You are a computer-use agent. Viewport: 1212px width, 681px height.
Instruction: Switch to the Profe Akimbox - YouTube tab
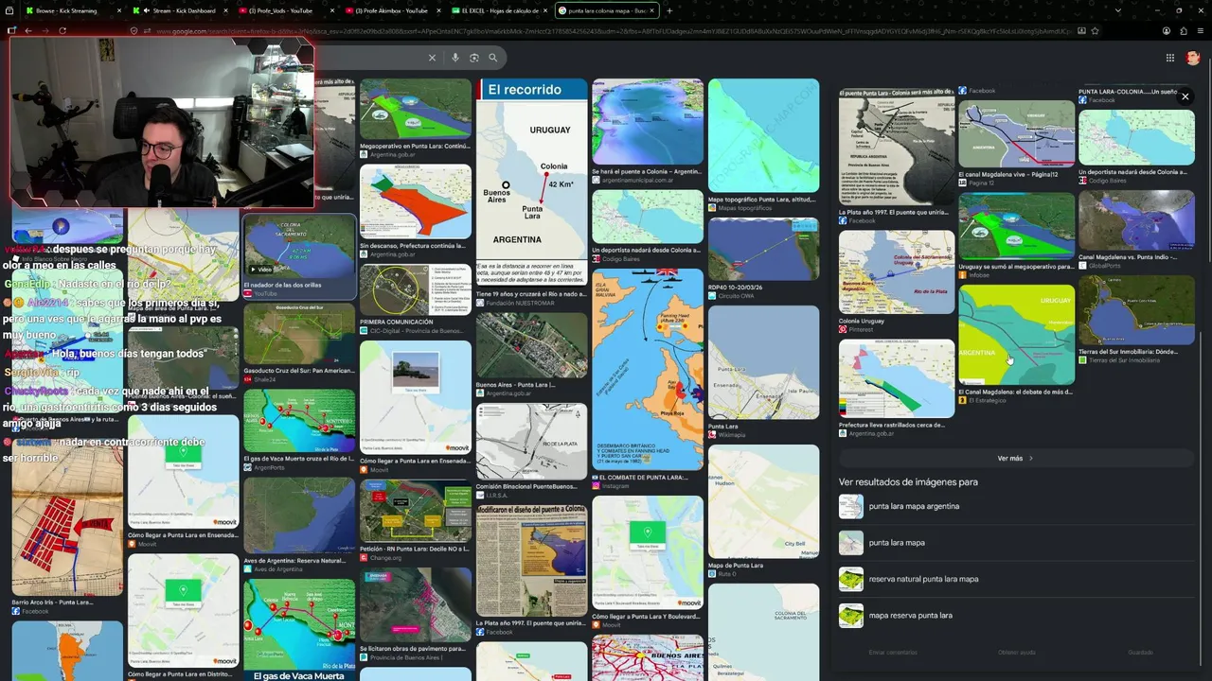(x=393, y=10)
